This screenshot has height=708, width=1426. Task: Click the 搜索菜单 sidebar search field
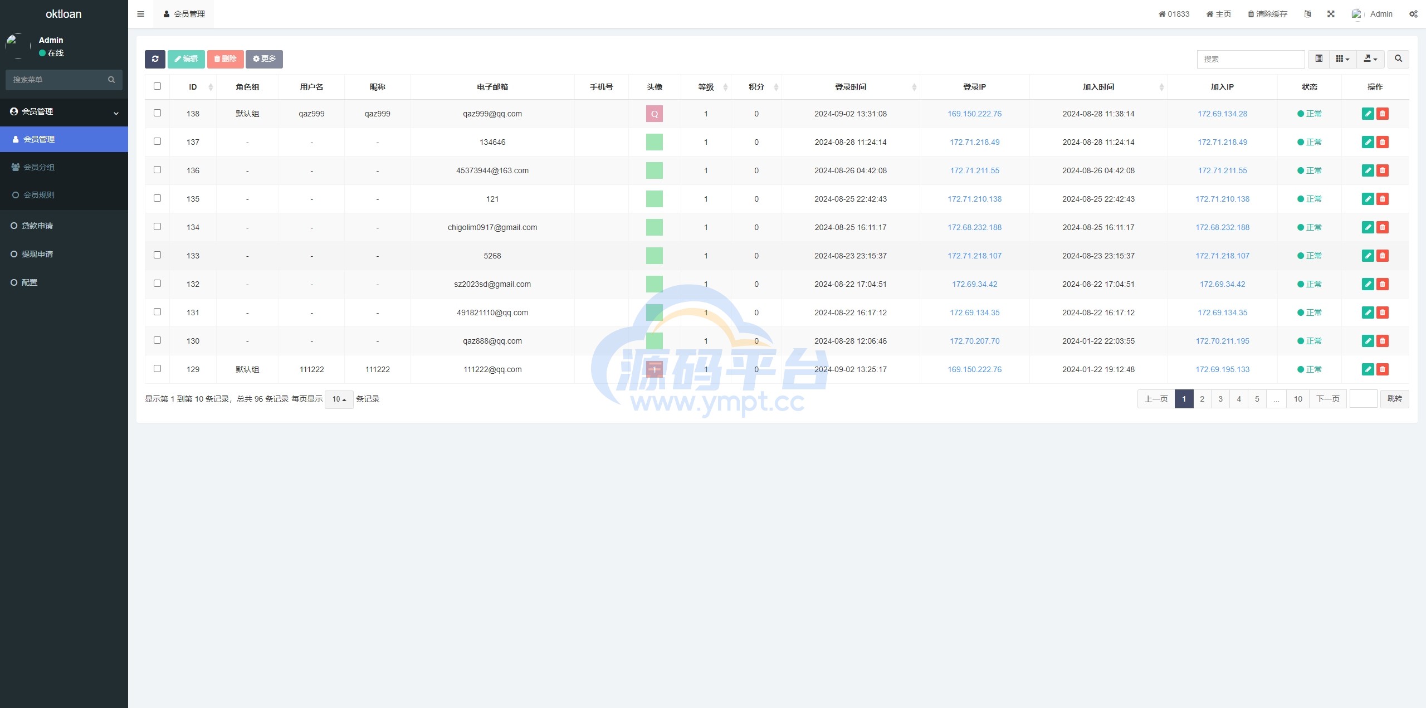coord(56,80)
